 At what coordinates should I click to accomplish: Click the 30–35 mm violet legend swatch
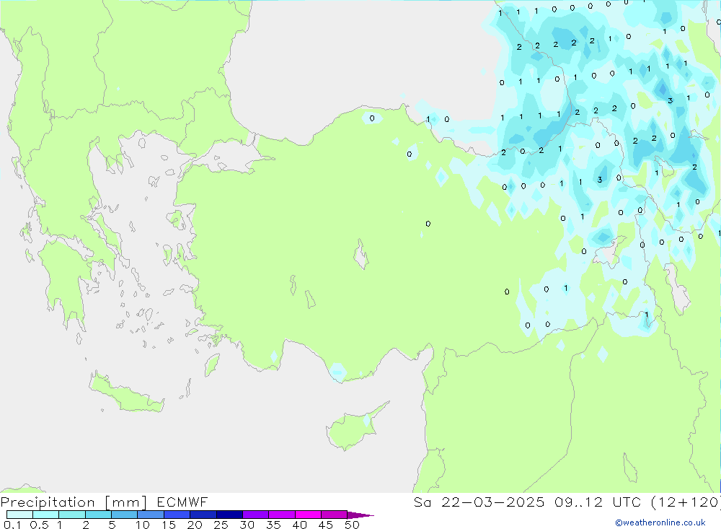256,515
